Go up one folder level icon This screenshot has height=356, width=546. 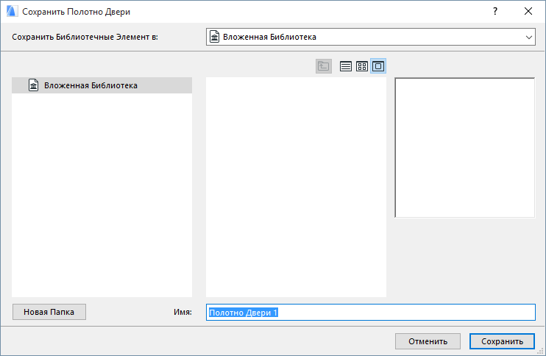pyautogui.click(x=324, y=66)
